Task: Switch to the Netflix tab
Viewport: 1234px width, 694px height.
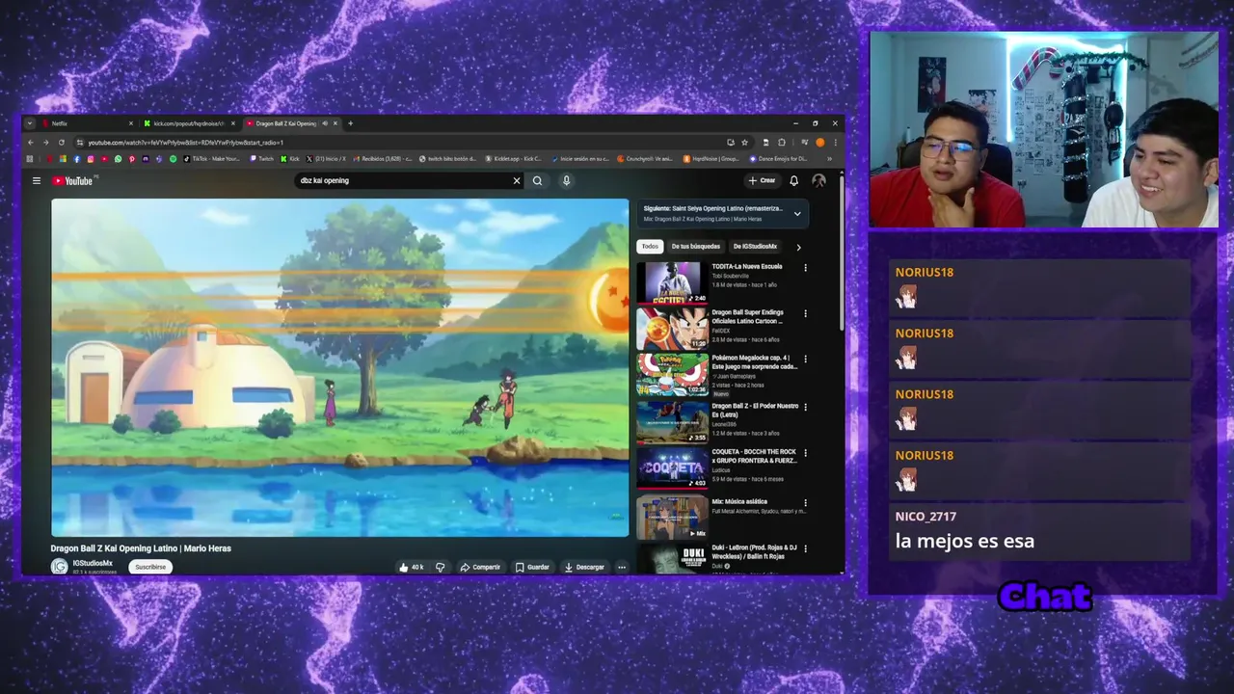Action: pyautogui.click(x=87, y=123)
